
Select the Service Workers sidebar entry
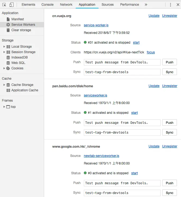point(22,25)
